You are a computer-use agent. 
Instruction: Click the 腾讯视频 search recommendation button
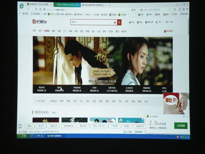(83, 126)
